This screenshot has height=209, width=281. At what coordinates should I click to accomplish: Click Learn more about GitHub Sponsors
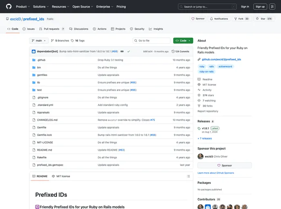pos(216,173)
